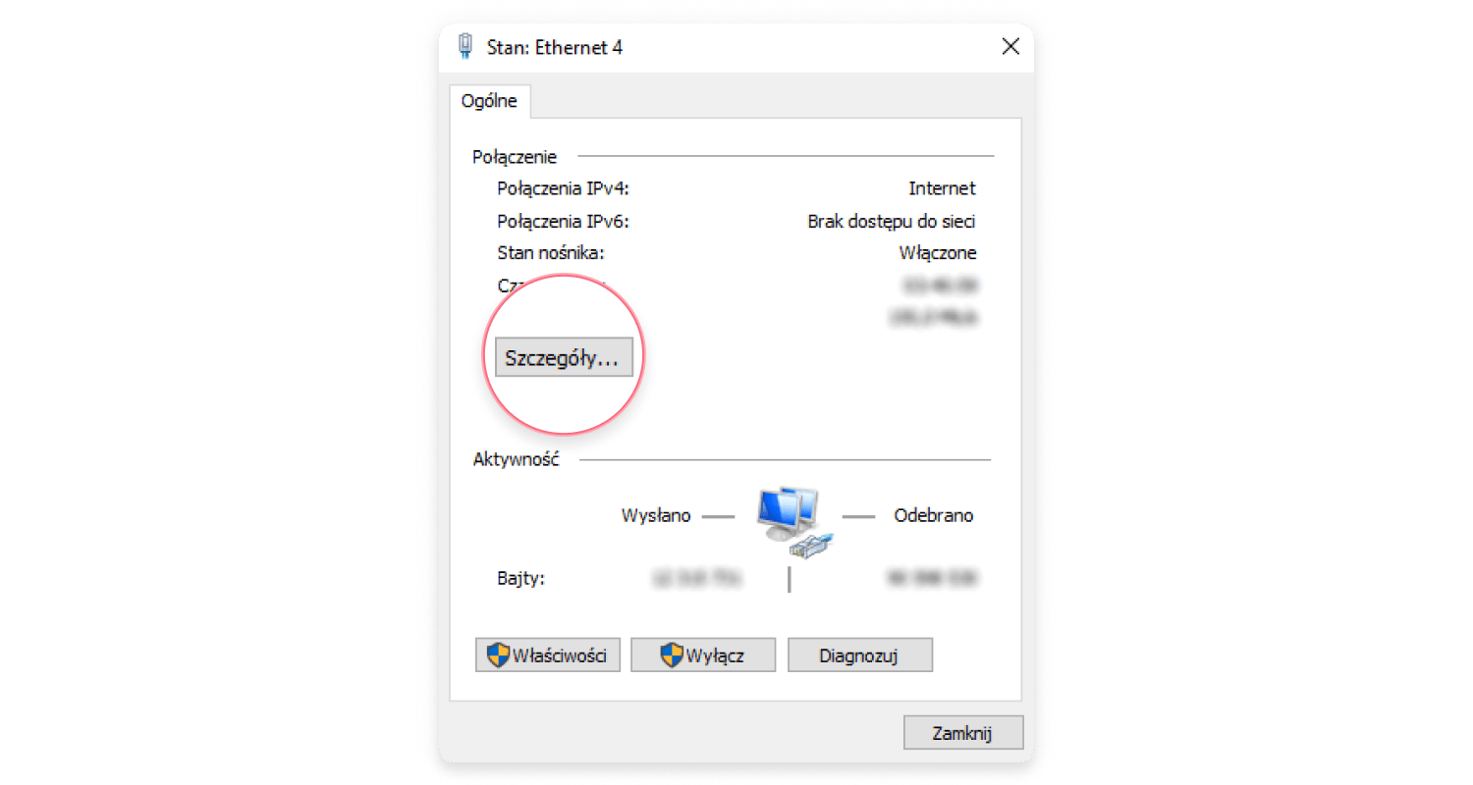Click the Wysłano sent label
The height and width of the screenshot is (785, 1473).
656,515
